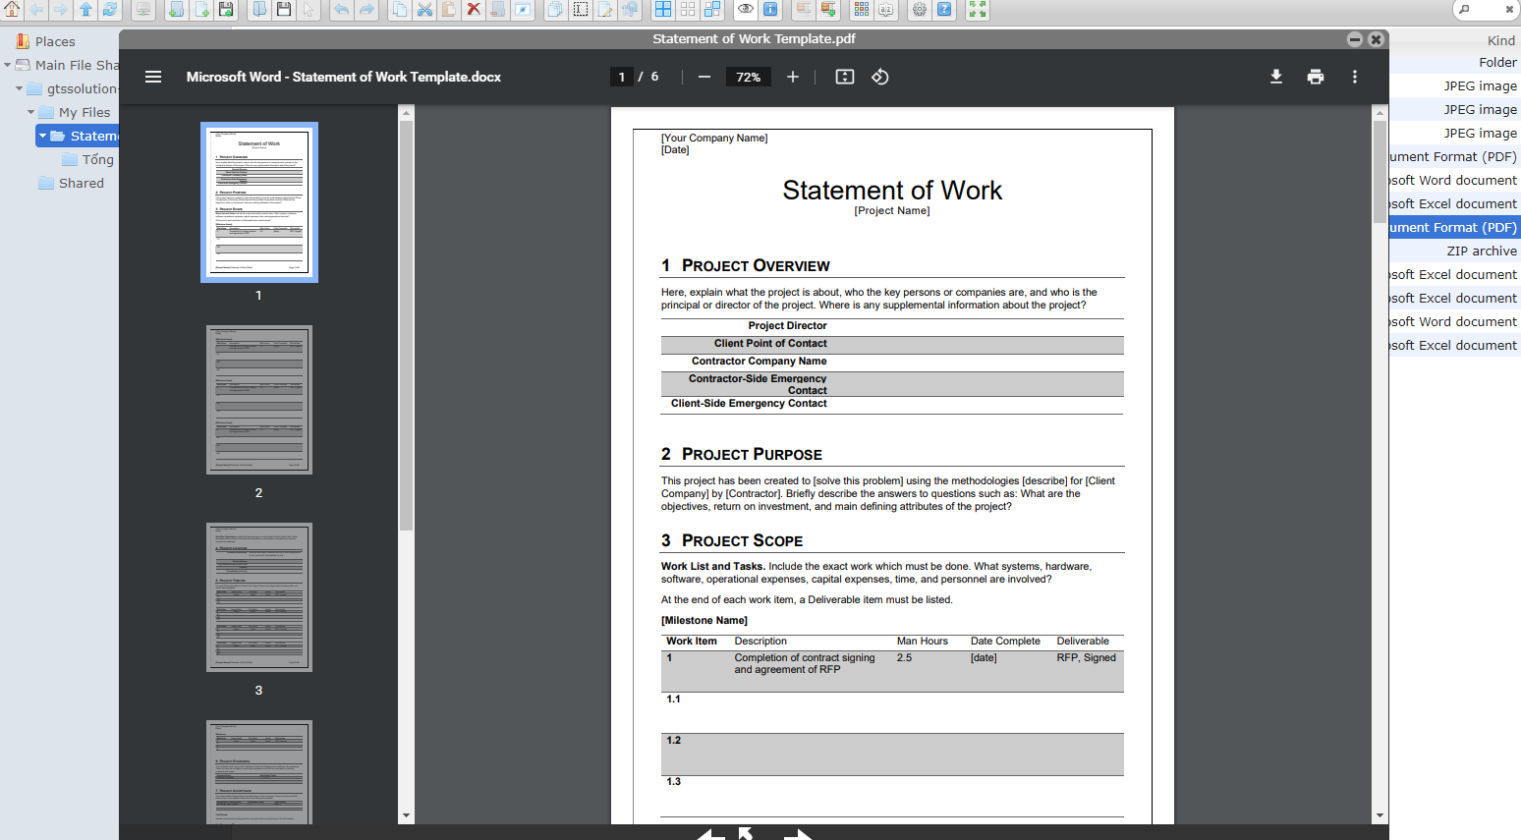Click the thumbnail sidebar scrollbar

[x=406, y=326]
